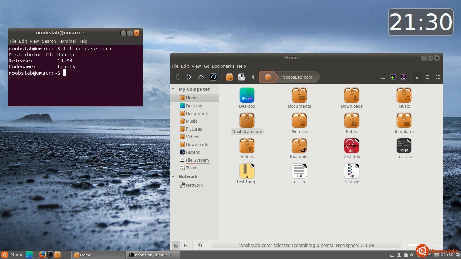Open the Menu button on the panel
Screen dimensions: 461x259
click(12, 255)
